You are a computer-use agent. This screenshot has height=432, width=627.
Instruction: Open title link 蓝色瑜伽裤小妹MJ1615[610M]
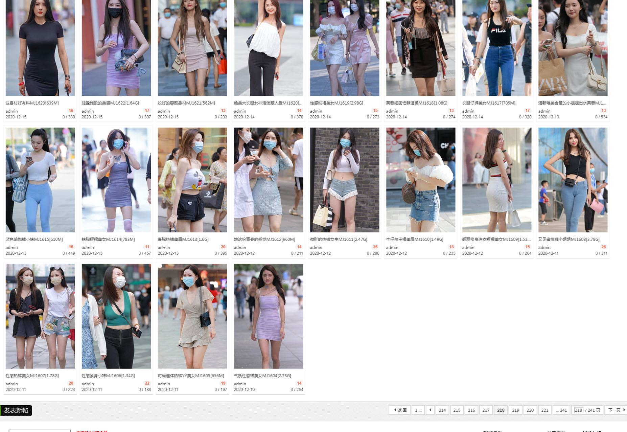[x=34, y=239]
